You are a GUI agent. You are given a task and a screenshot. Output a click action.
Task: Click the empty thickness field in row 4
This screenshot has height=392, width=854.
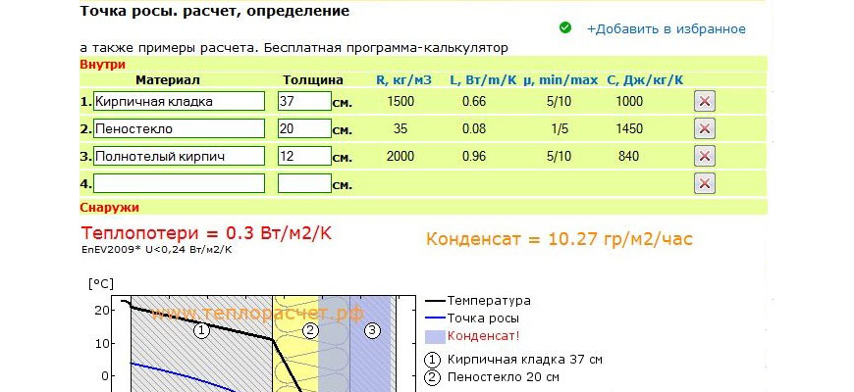coord(303,183)
